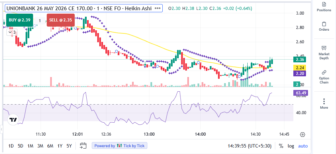Select the 6M time range

50,146
